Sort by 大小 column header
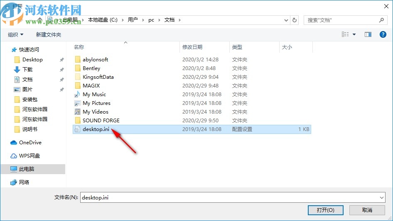393x221 pixels. [x=287, y=47]
